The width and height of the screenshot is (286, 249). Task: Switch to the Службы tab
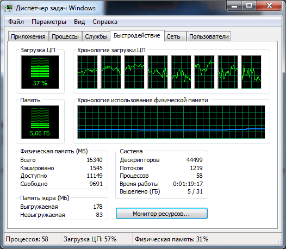pyautogui.click(x=96, y=36)
